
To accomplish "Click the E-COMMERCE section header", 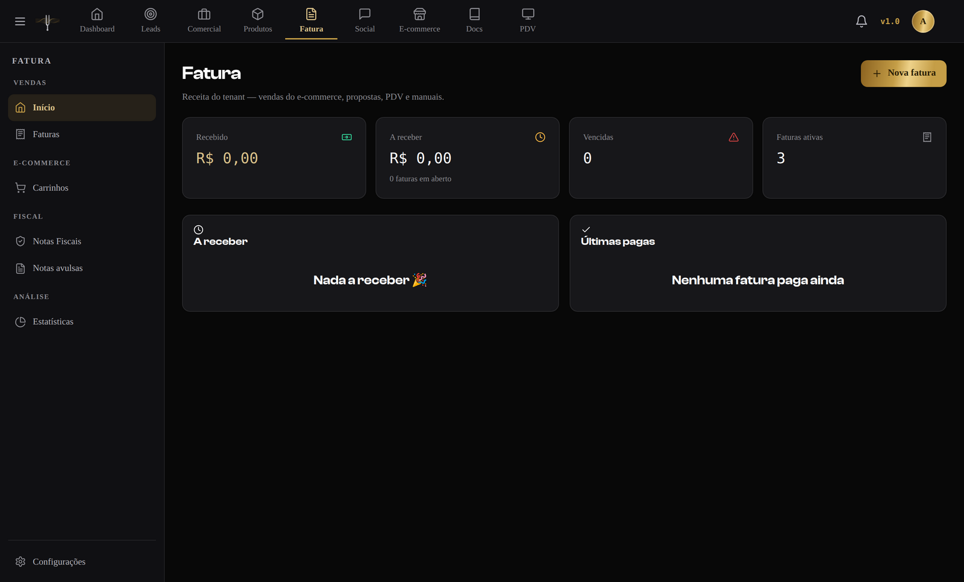I will pos(42,163).
